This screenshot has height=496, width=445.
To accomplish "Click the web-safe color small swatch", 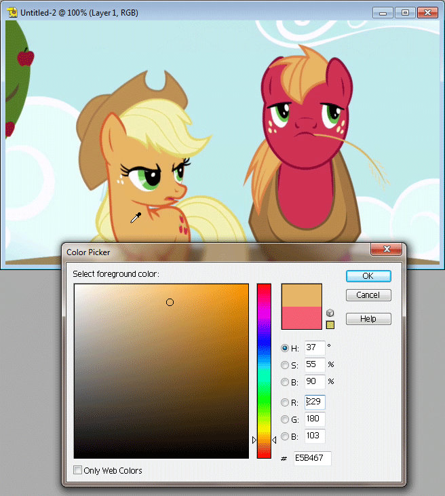I will click(330, 325).
